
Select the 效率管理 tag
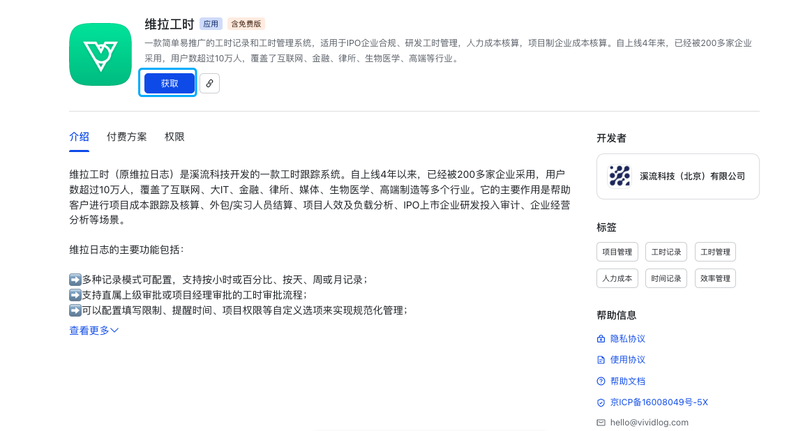pyautogui.click(x=715, y=278)
